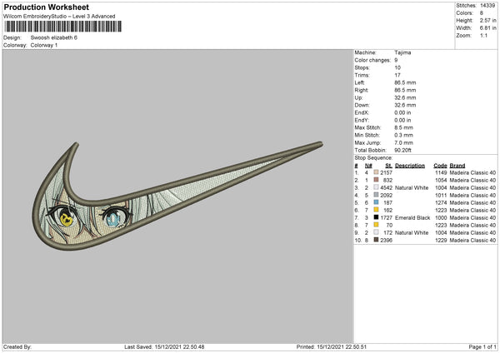Click the 'Created By:' footer label
Screen dimensions: 500x353
coord(17,347)
